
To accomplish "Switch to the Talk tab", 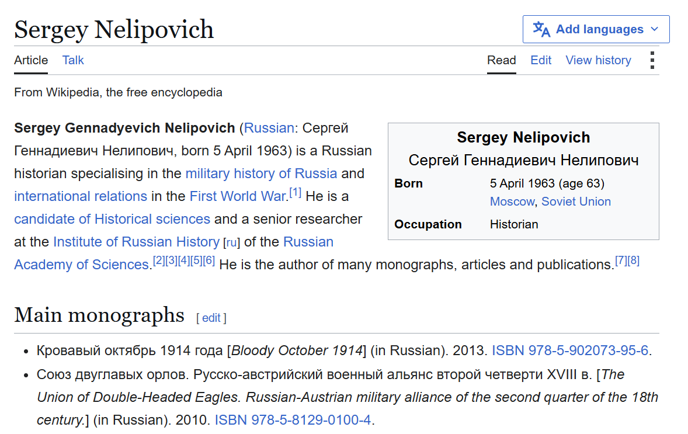I will click(73, 60).
